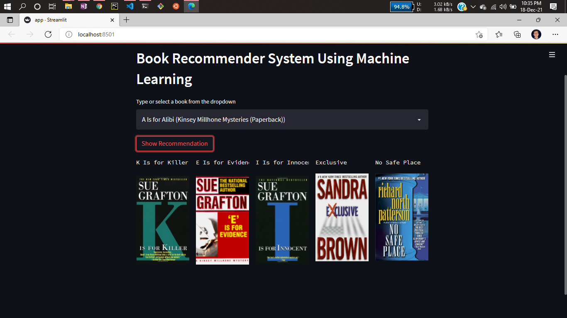This screenshot has width=567, height=318.
Task: Open Ubuntu app from taskbar
Action: point(176,6)
